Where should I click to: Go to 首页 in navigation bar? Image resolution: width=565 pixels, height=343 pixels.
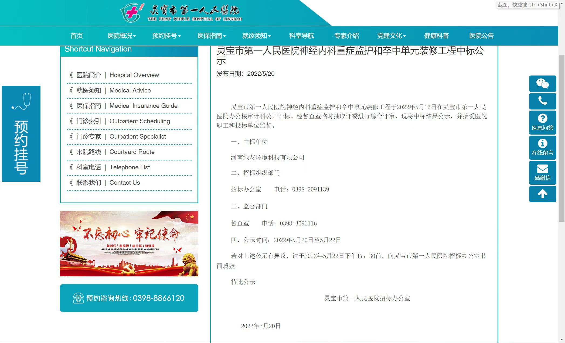click(x=77, y=36)
